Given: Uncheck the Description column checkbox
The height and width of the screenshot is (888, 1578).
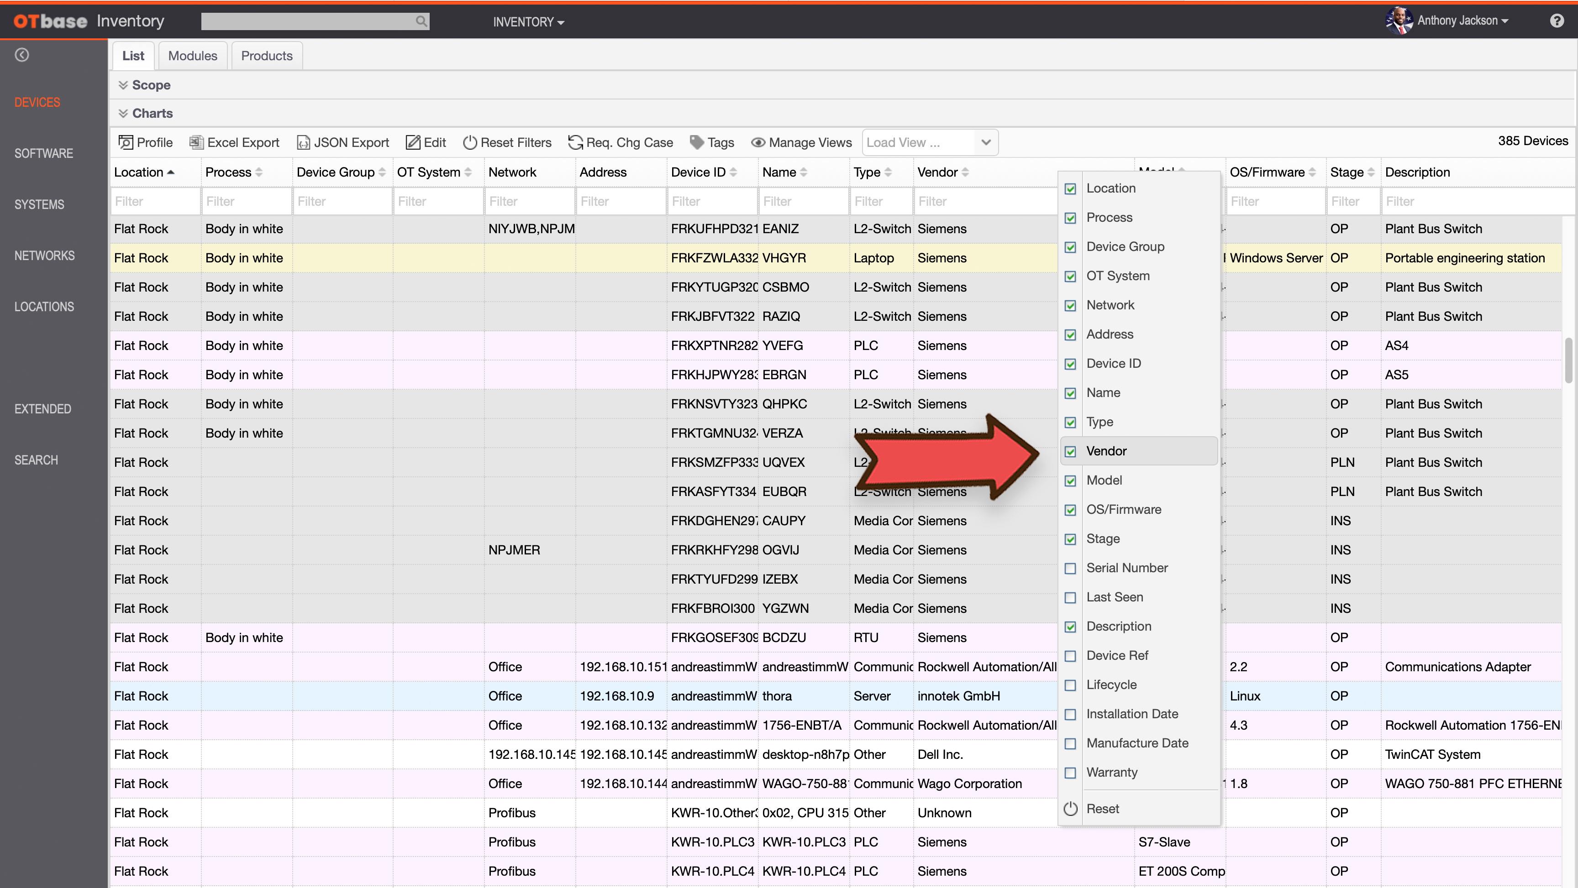Looking at the screenshot, I should point(1070,627).
